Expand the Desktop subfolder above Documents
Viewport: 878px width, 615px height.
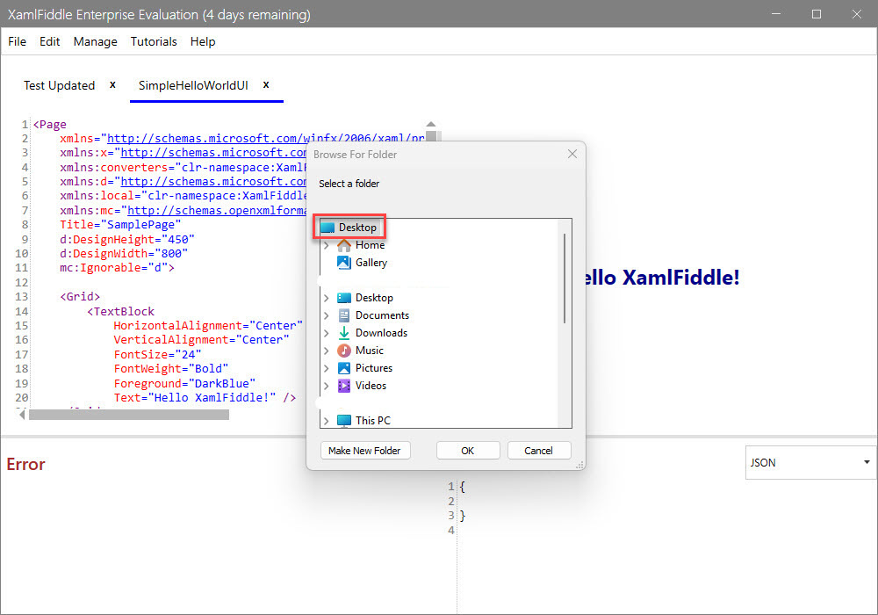(327, 298)
